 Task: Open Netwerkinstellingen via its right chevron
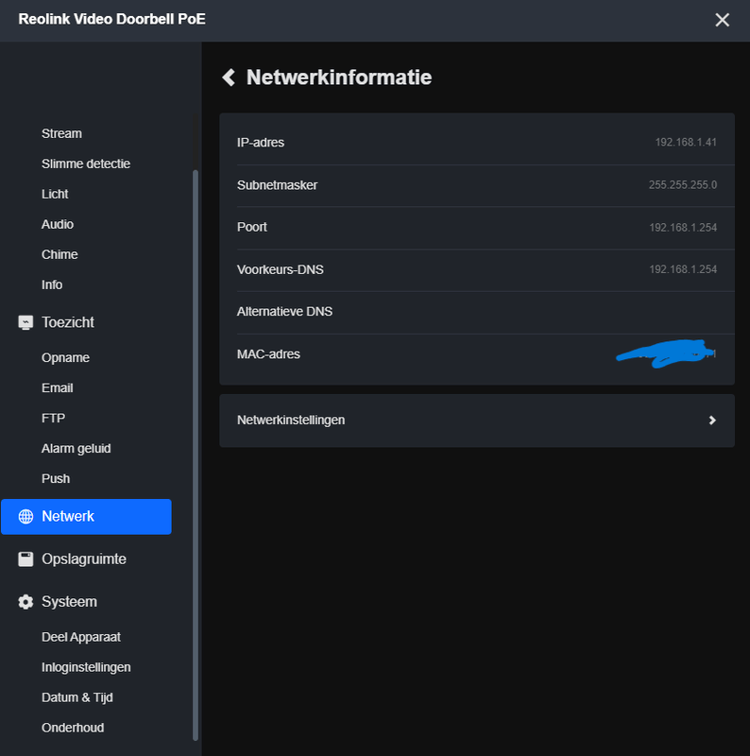tap(712, 420)
